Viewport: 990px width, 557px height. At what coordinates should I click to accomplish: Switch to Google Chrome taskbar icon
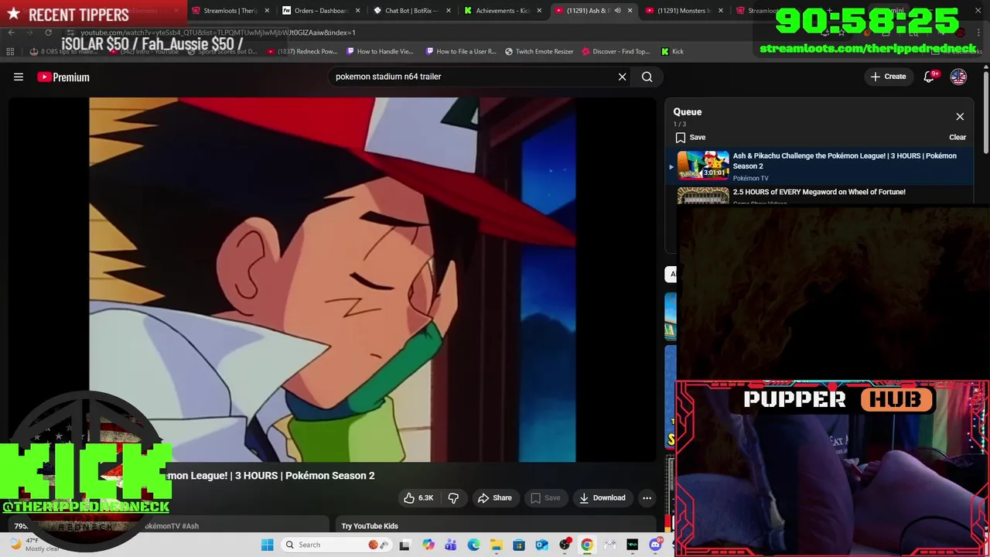tap(587, 545)
